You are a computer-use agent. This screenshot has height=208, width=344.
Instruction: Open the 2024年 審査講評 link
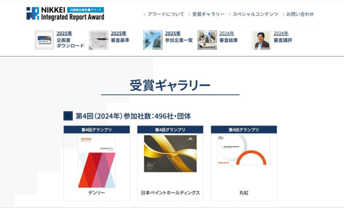283,37
